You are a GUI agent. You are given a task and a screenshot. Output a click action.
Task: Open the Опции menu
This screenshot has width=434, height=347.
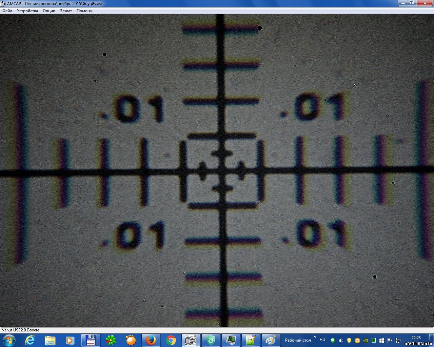[49, 11]
